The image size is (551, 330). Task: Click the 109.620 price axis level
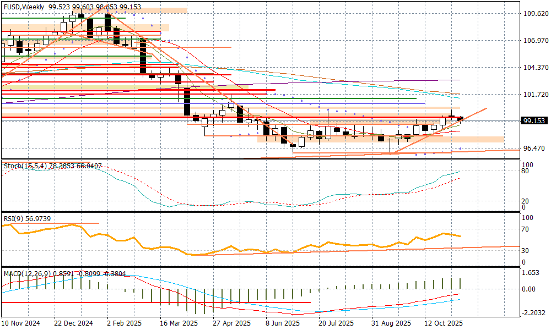[534, 14]
